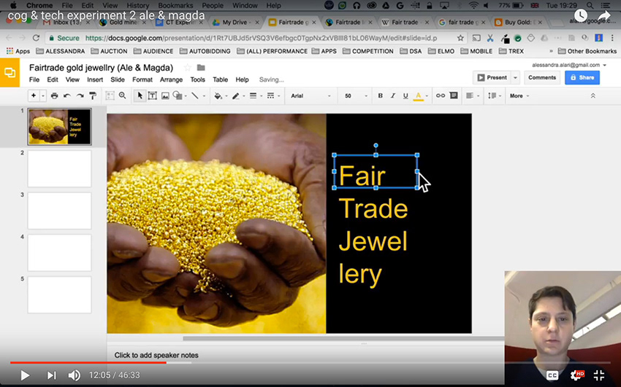Screen dimensions: 621x387
Task: Choose the Select arrow cursor tool
Action: tap(140, 95)
